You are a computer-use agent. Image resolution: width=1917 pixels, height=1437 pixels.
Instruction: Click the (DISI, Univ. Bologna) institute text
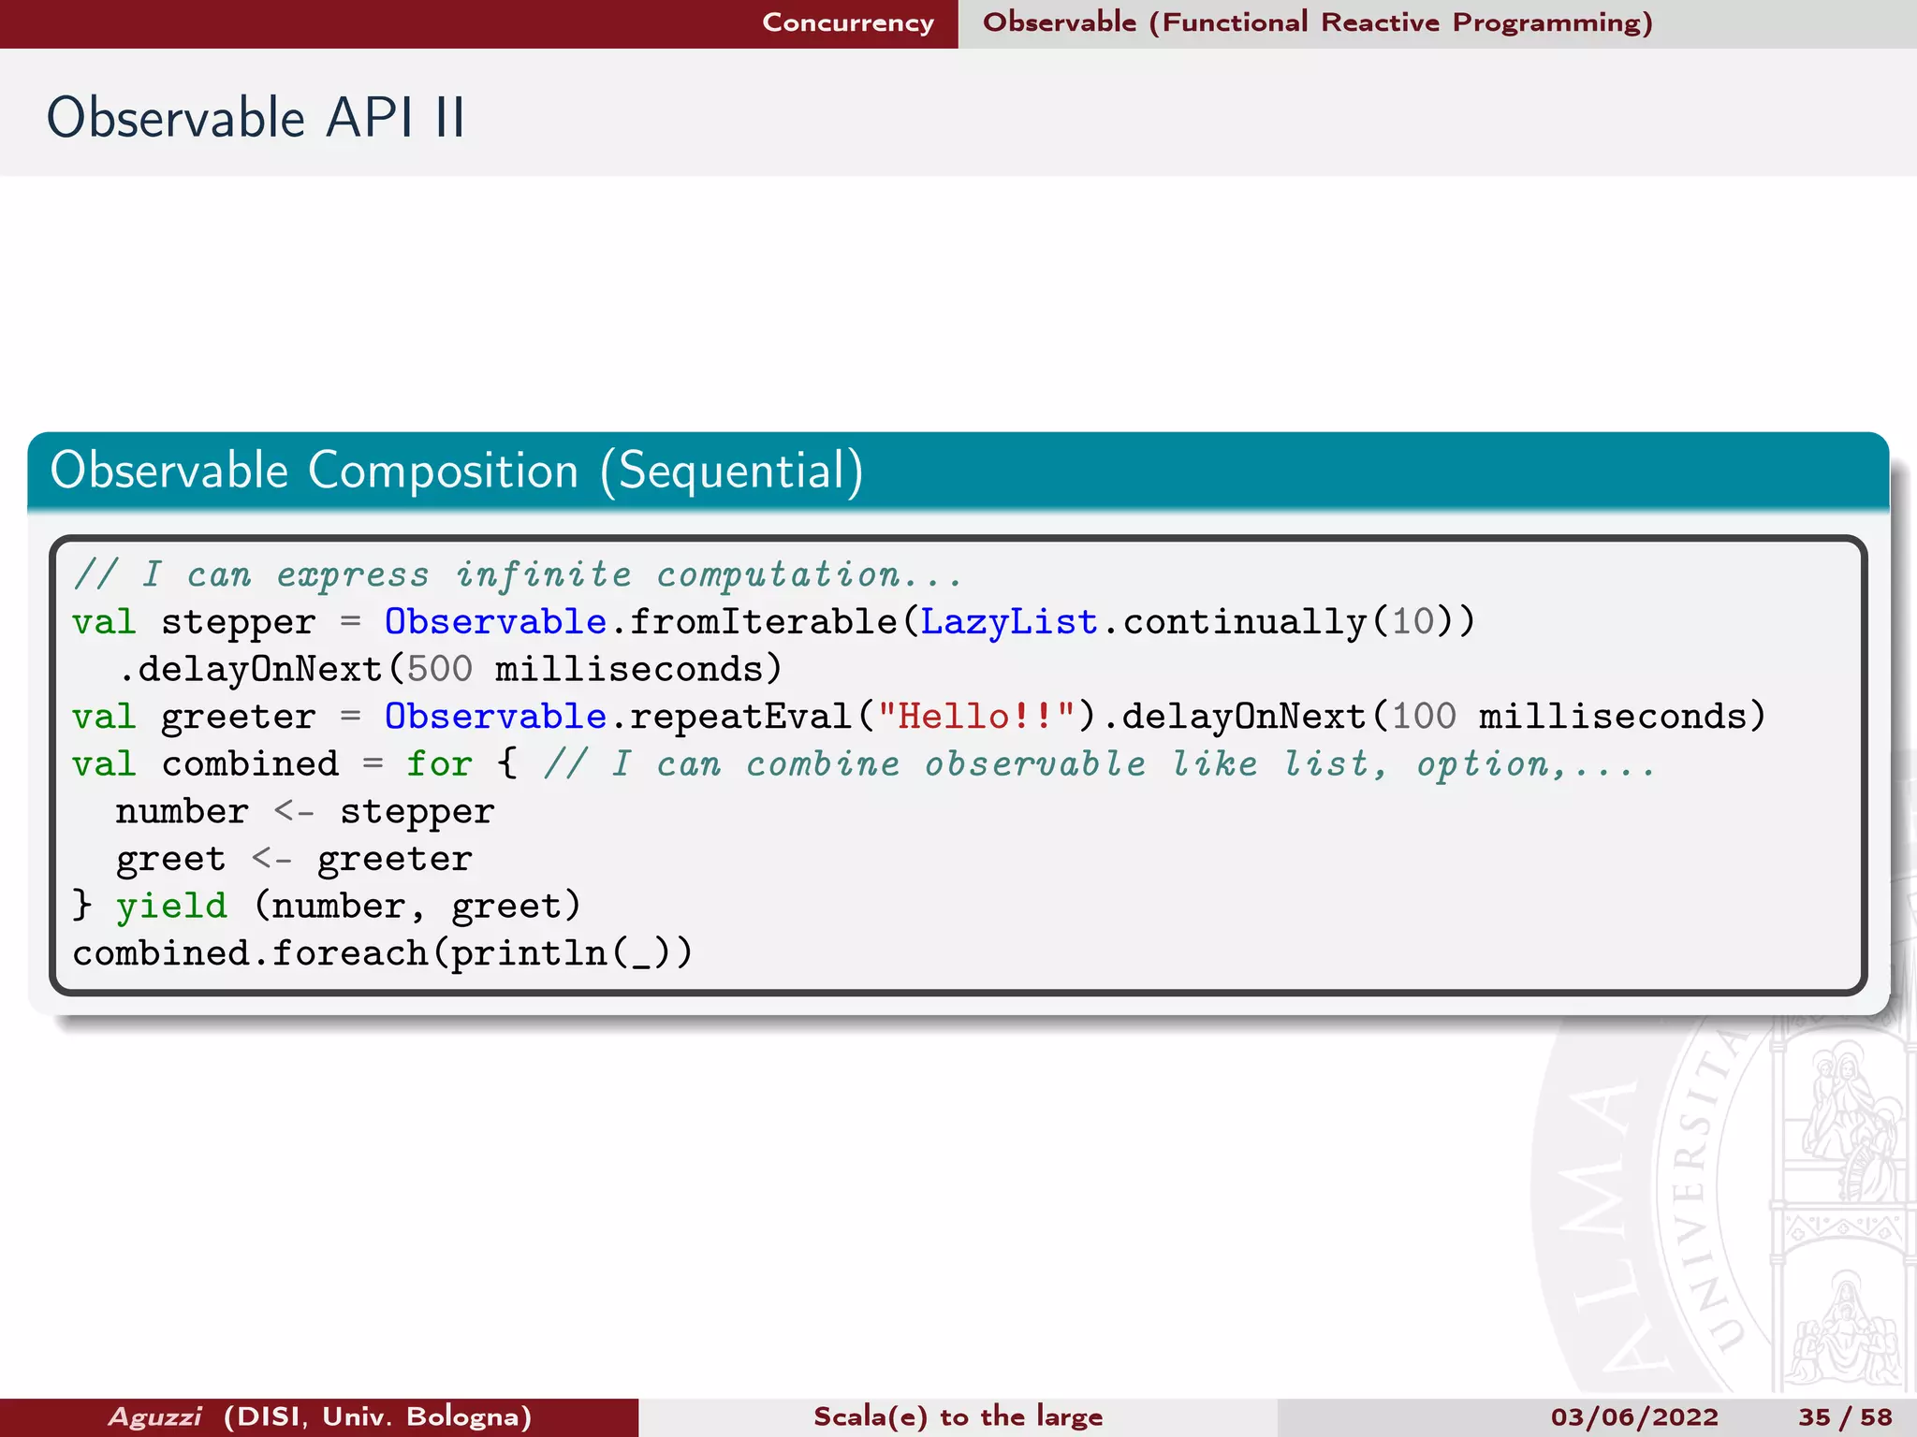[378, 1416]
